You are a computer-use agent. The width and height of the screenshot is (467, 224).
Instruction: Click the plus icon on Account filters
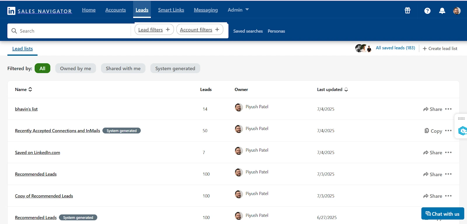pyautogui.click(x=217, y=29)
